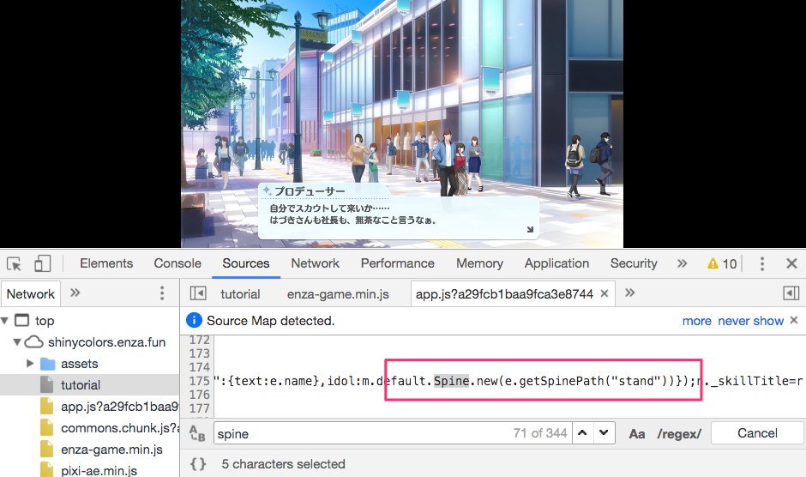Image resolution: width=806 pixels, height=477 pixels.
Task: Click the プロデューサー dialogue box
Action: 399,212
